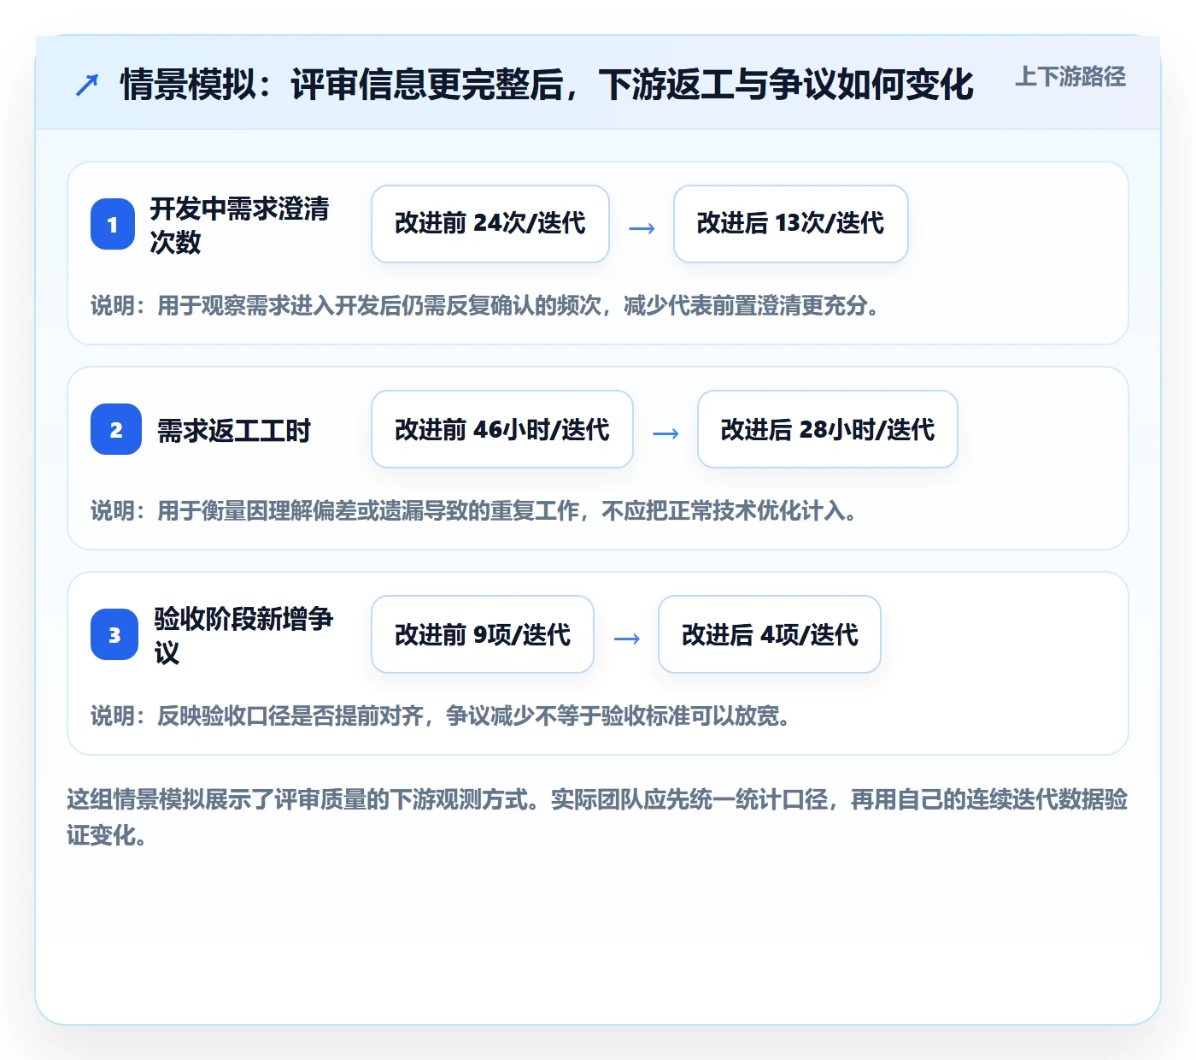Screen dimensions: 1196x1060
Task: Click the 改进前 9项/迭代 chip
Action: tap(483, 634)
